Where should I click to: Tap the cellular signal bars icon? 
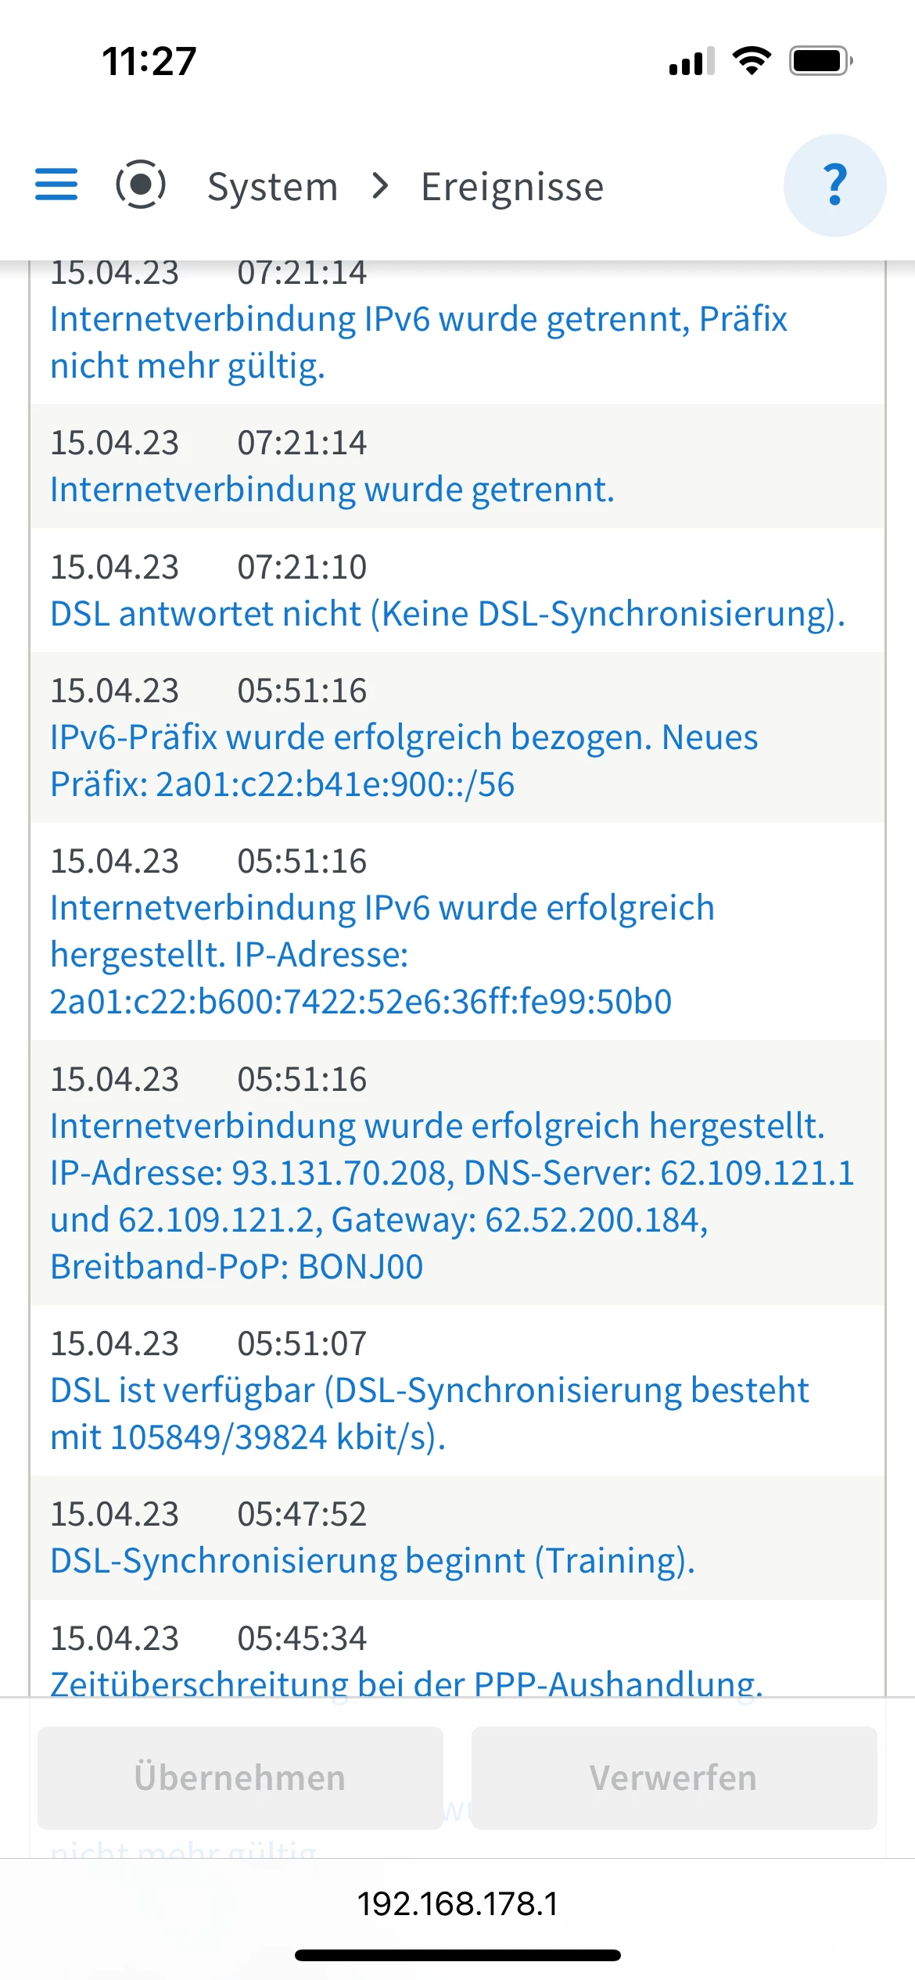click(691, 61)
